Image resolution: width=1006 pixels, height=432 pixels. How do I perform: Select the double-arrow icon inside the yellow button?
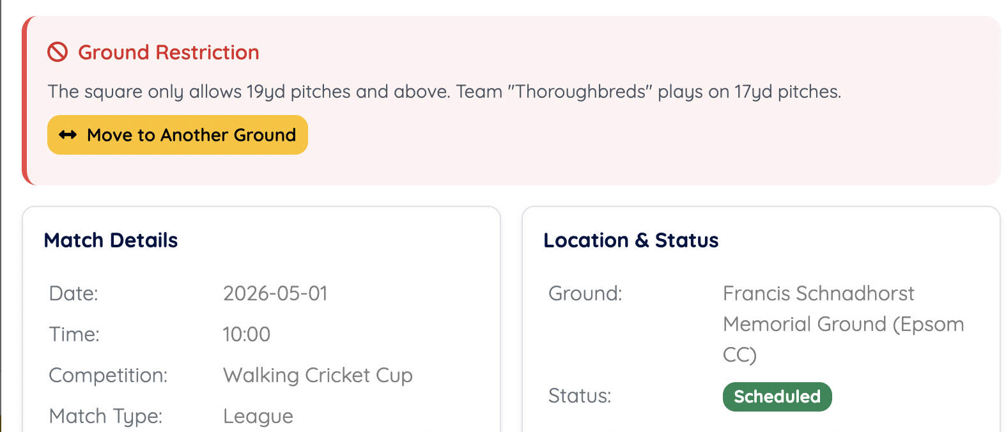(x=68, y=135)
